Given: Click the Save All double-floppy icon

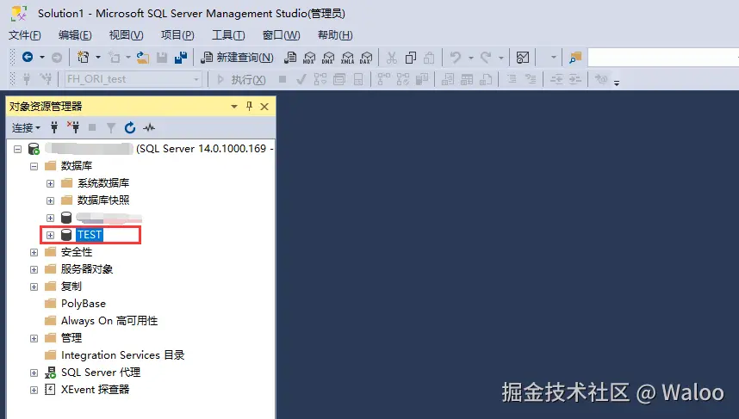Looking at the screenshot, I should (181, 58).
